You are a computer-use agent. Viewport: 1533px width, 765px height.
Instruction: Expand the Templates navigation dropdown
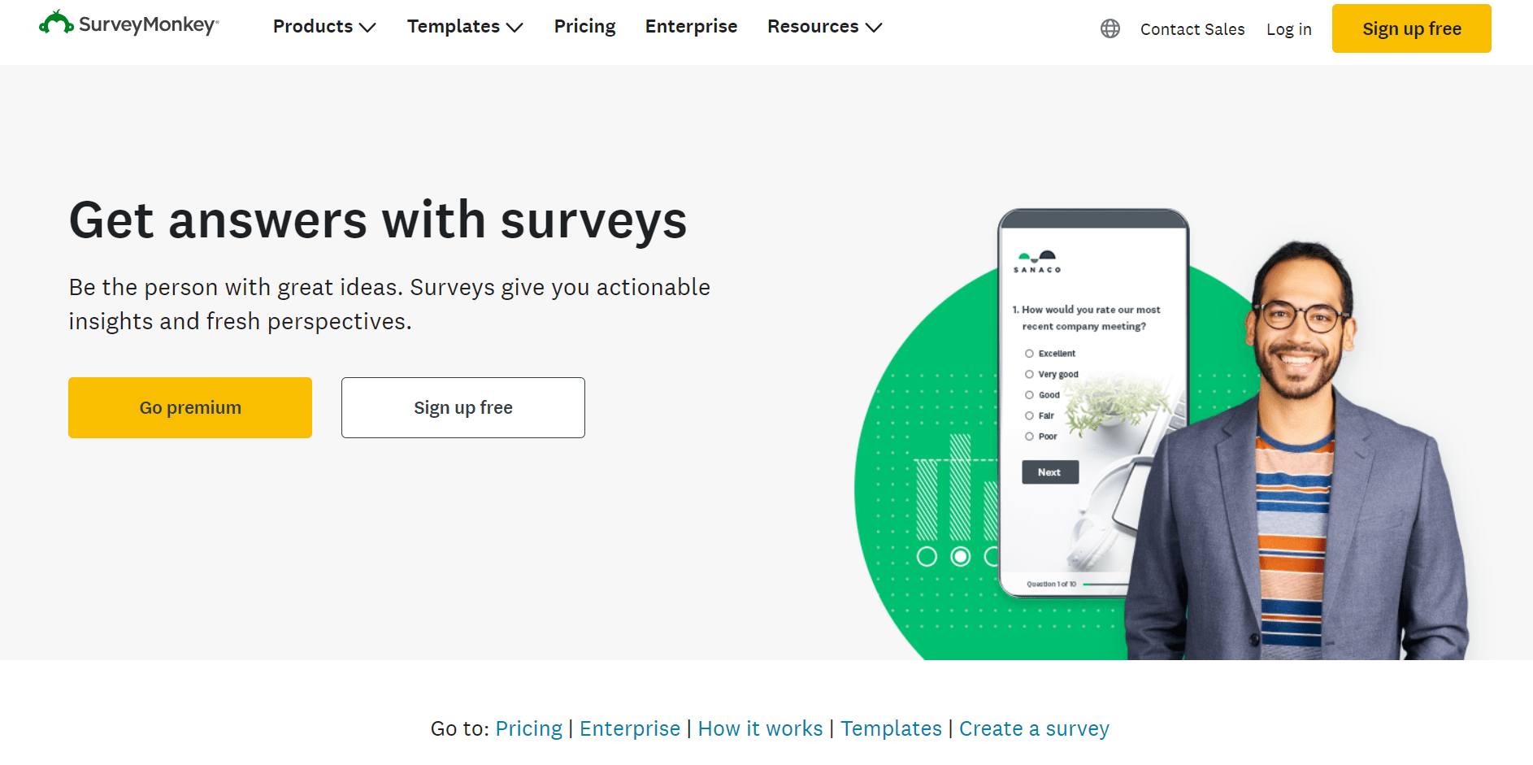pos(464,26)
